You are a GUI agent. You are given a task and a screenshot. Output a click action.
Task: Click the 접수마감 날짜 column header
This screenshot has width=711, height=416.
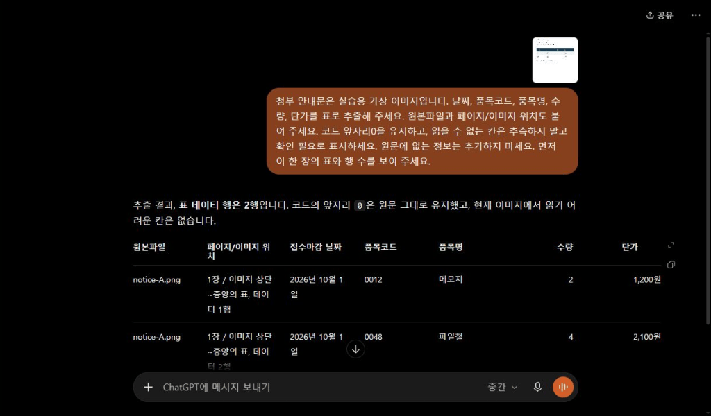point(316,247)
